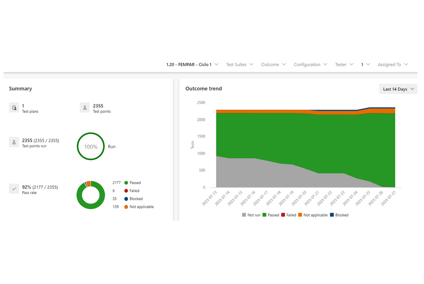Click the red Failed legend dot
The image size is (424, 284).
tap(126, 191)
